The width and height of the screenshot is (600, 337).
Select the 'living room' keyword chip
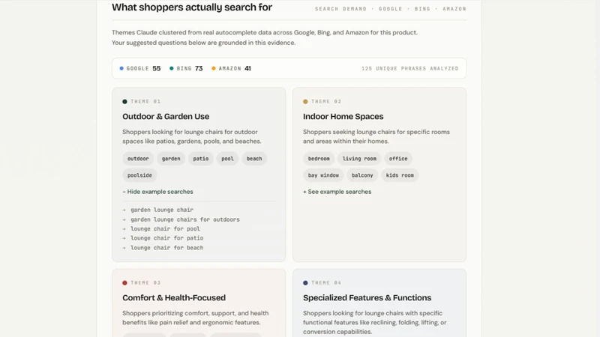pyautogui.click(x=359, y=159)
